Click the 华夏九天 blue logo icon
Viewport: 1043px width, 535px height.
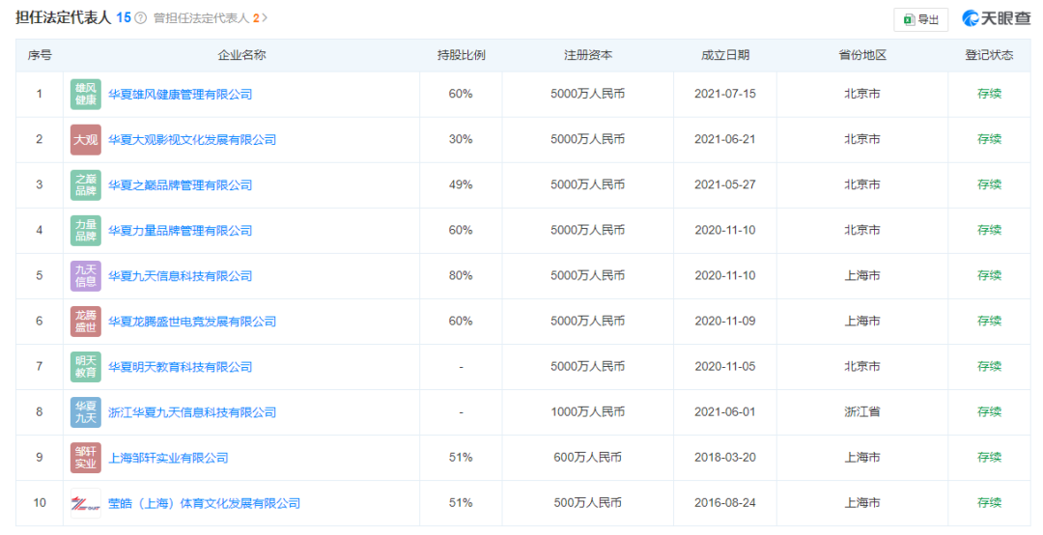pyautogui.click(x=86, y=412)
